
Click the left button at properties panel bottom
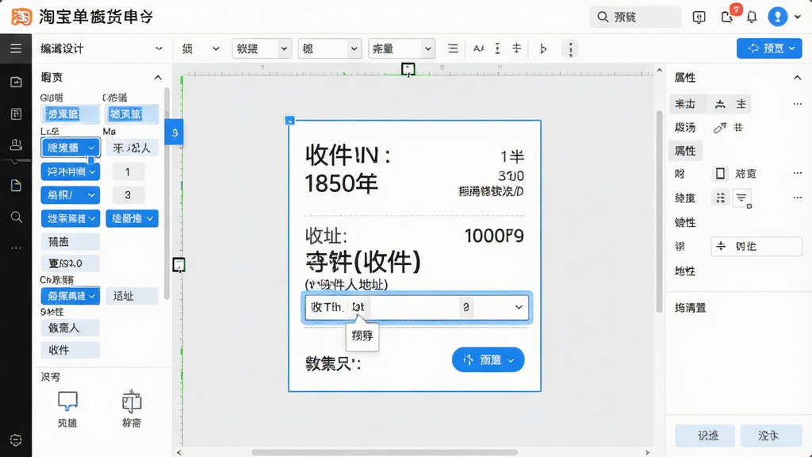coord(705,436)
